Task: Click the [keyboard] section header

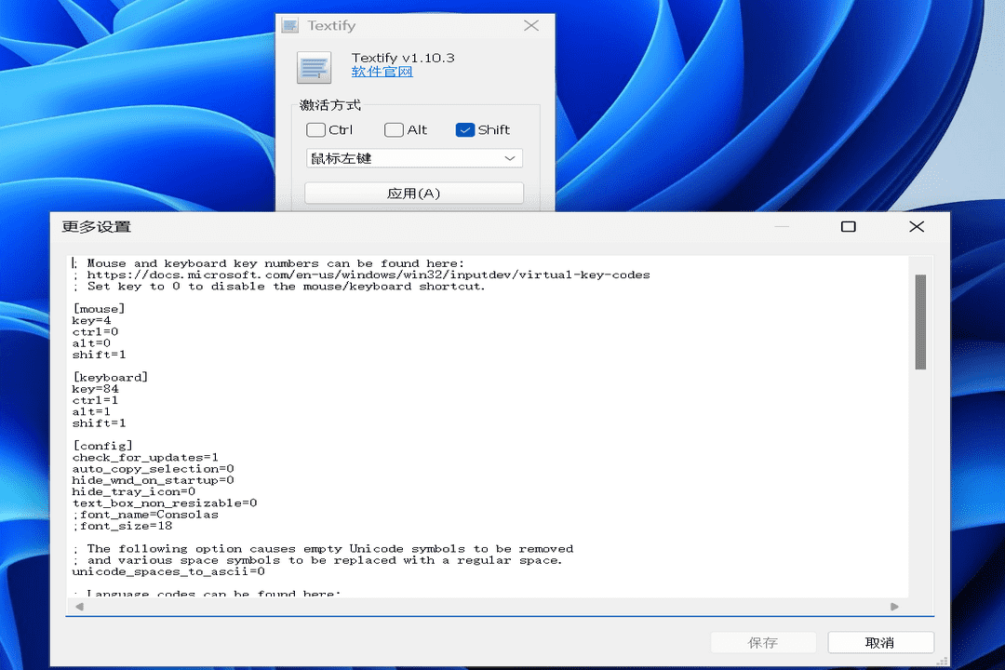Action: point(110,378)
